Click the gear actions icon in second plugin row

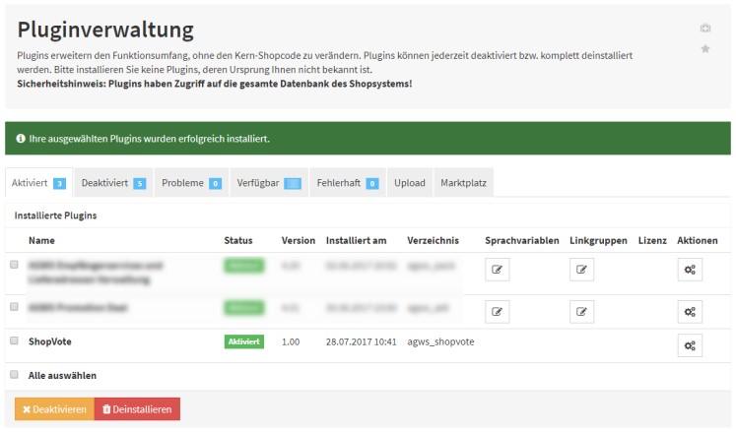(x=690, y=312)
